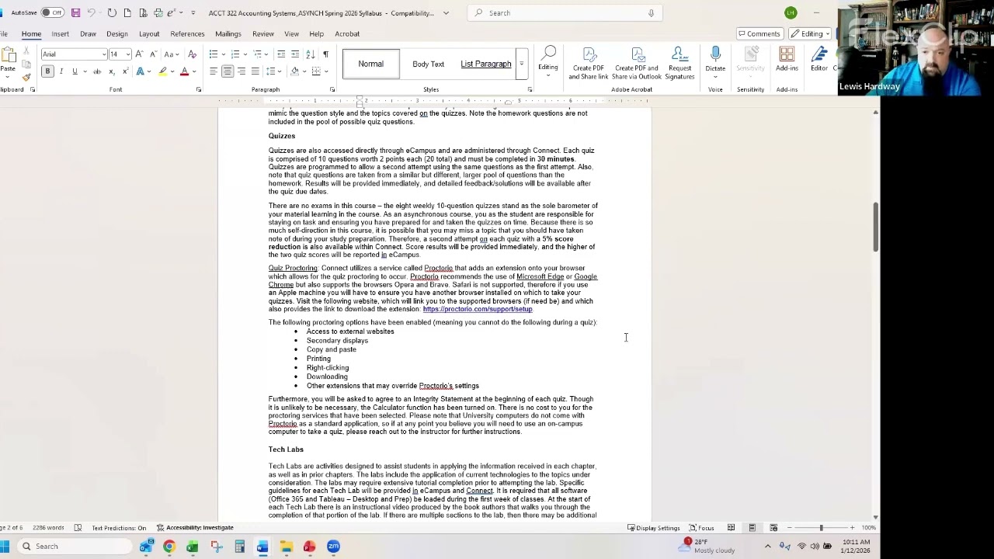Click the yellow text highlight color
This screenshot has height=559, width=994.
[162, 71]
